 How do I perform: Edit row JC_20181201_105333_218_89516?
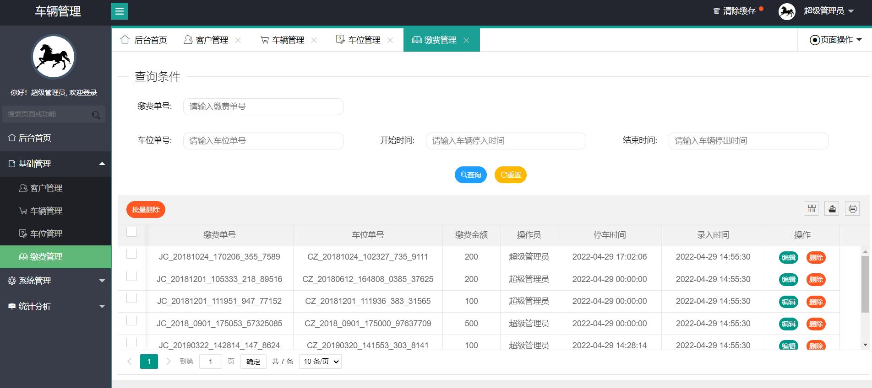tap(789, 279)
